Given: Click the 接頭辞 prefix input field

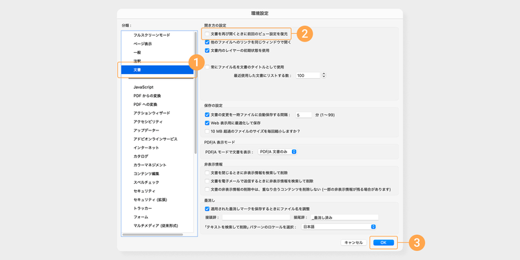Looking at the screenshot, I should (x=256, y=218).
